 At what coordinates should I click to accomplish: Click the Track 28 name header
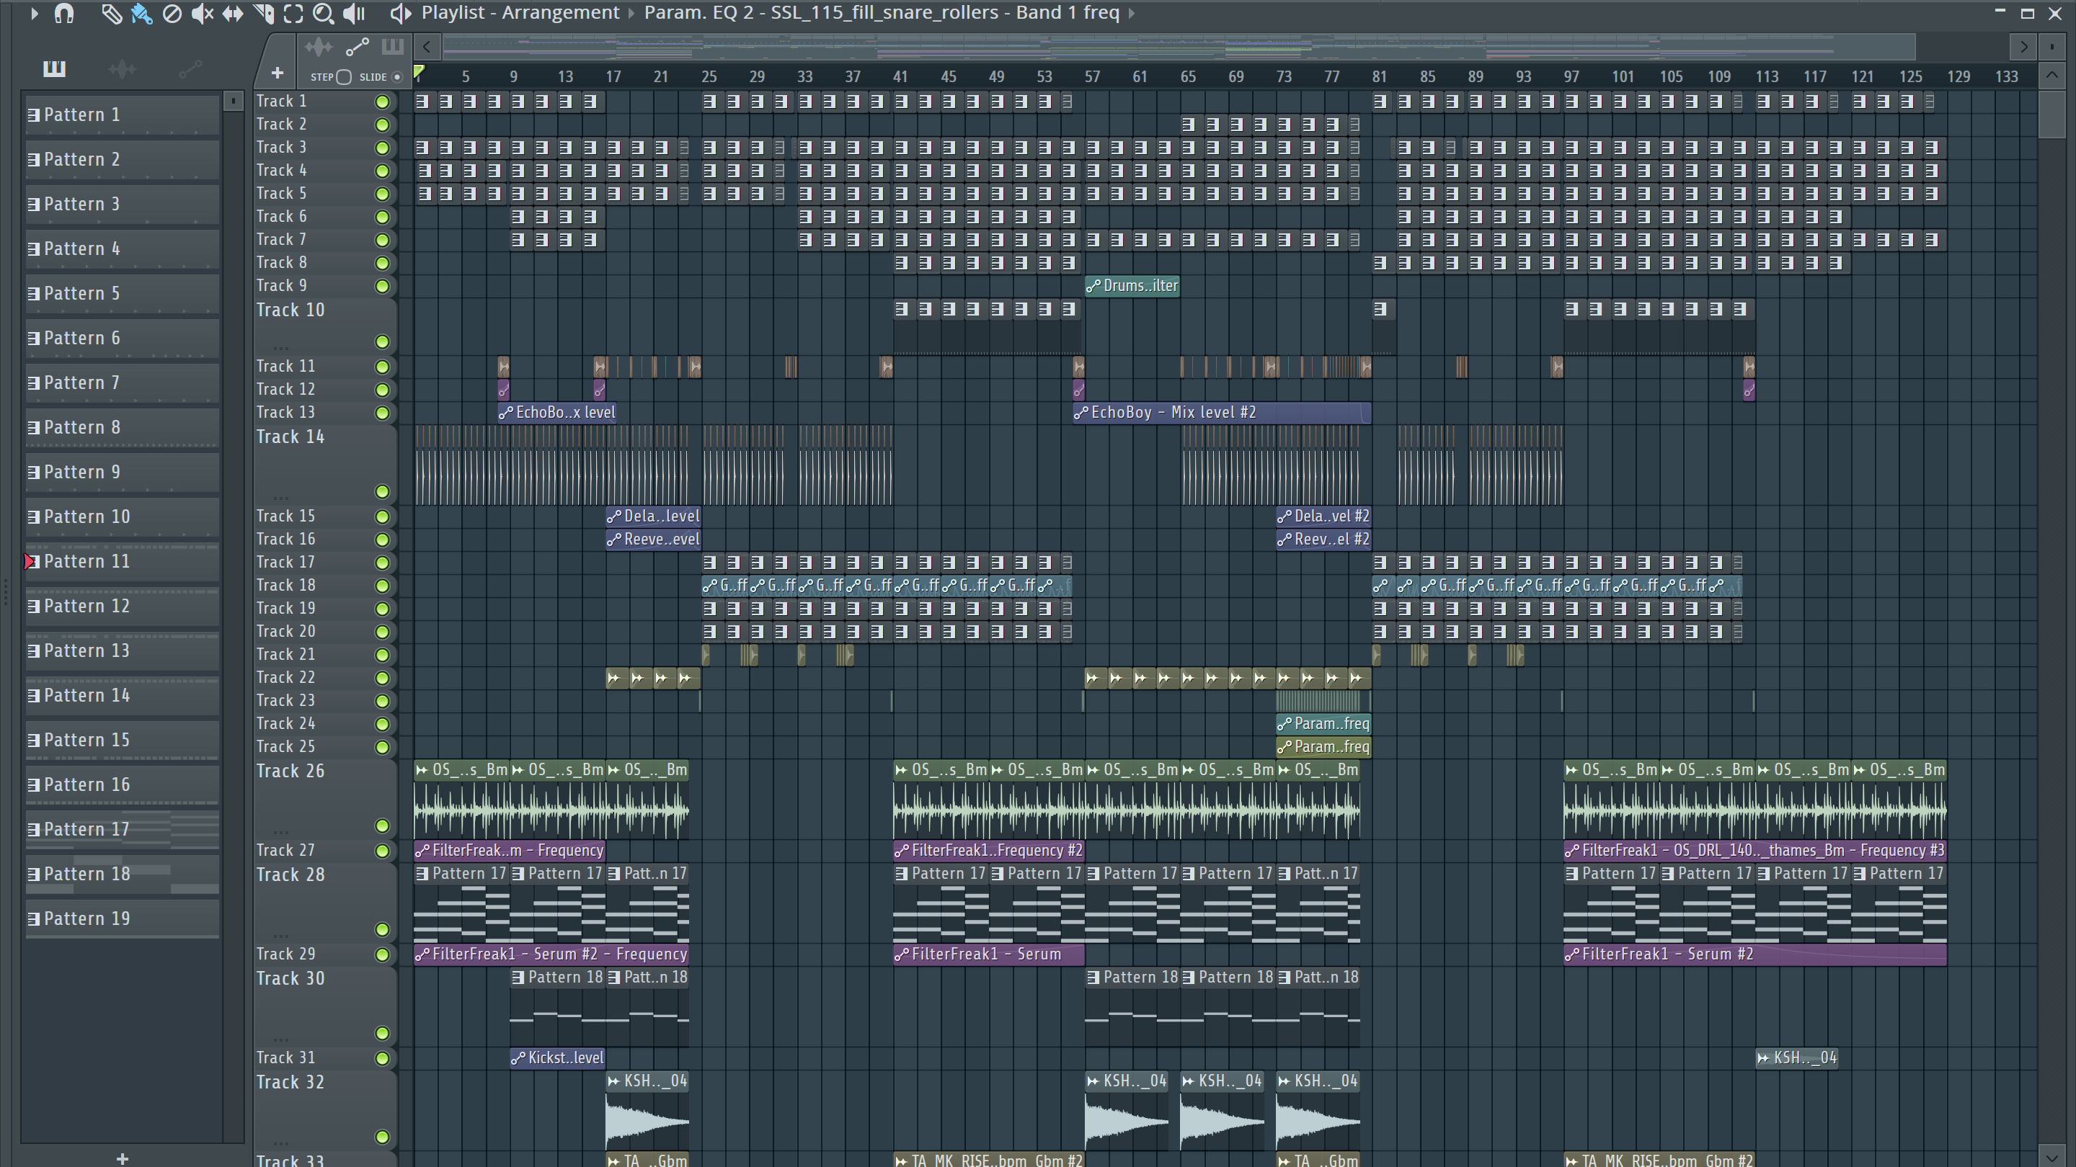point(290,875)
